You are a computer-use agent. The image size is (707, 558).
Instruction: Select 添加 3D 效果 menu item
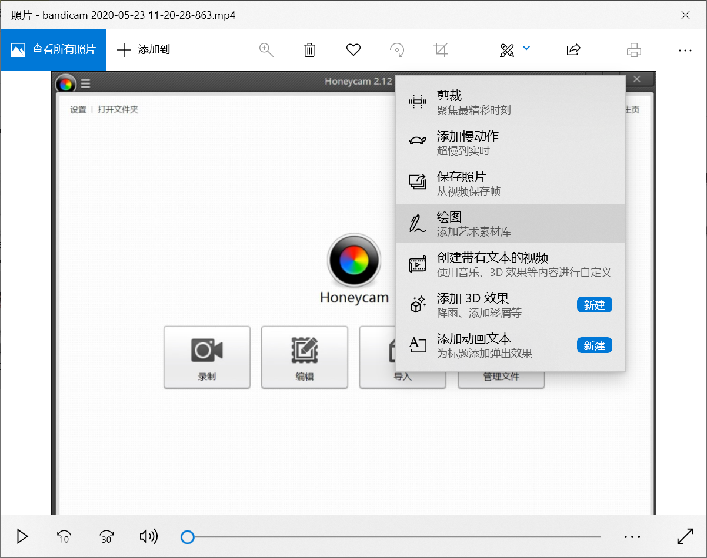tap(511, 305)
